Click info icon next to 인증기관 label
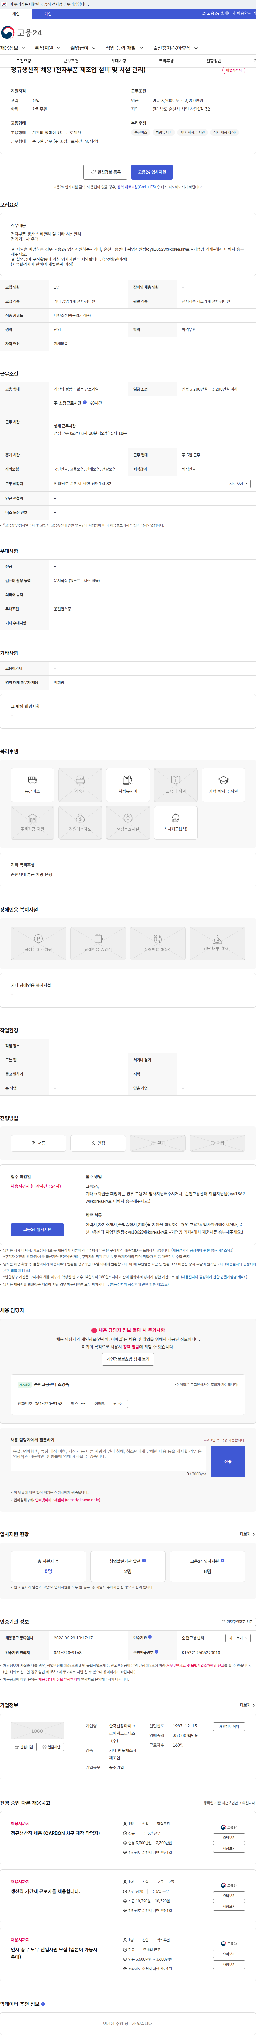Viewport: 256px width, 2035px height. pyautogui.click(x=150, y=1637)
